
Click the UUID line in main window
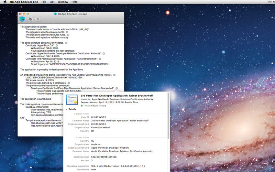54,77
